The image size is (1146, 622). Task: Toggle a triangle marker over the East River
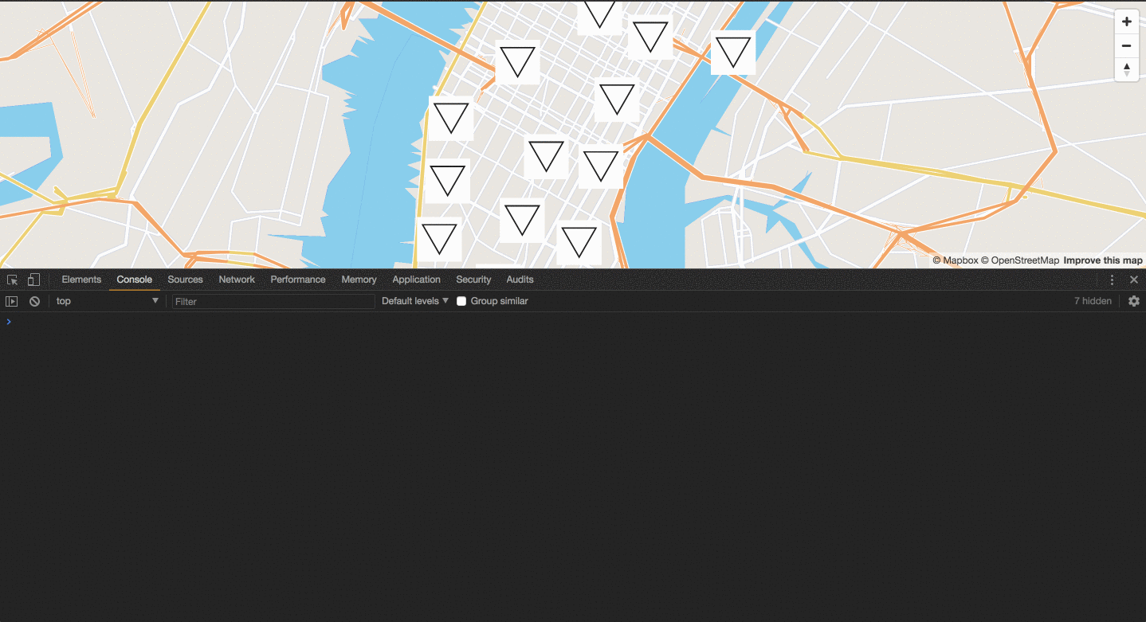coord(732,53)
